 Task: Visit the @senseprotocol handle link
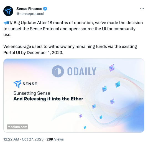(x=30, y=14)
